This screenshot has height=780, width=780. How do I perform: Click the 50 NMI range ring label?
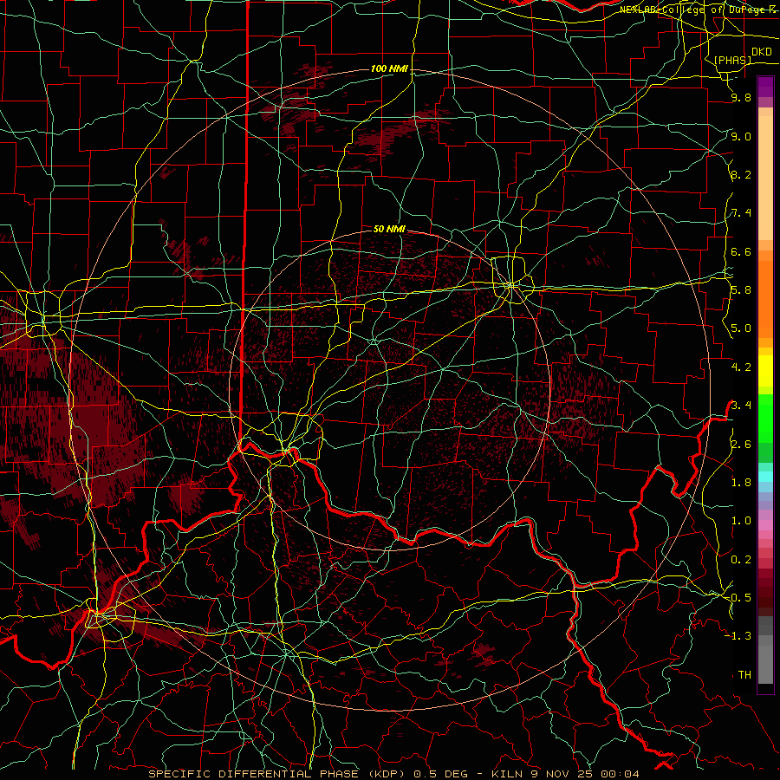click(x=389, y=229)
